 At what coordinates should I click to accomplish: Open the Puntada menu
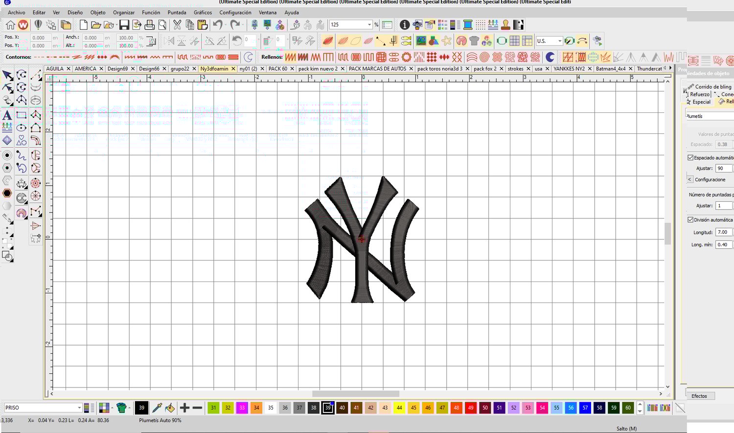click(177, 13)
